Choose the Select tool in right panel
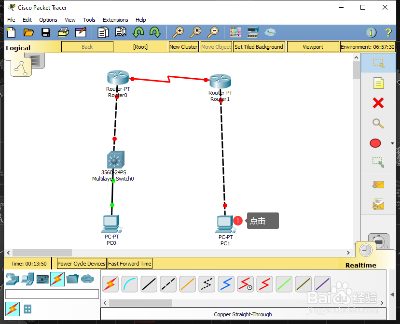The width and height of the screenshot is (400, 324). point(378,63)
